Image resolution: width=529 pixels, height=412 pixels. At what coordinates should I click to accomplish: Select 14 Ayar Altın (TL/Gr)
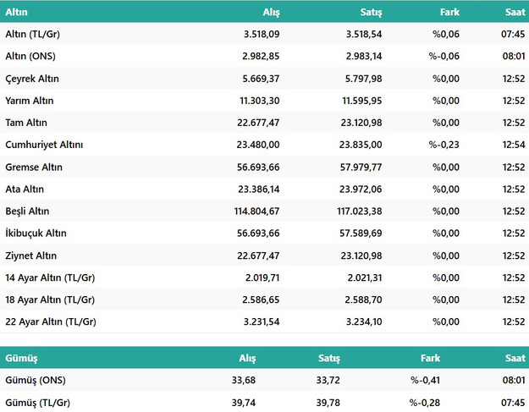(x=51, y=277)
